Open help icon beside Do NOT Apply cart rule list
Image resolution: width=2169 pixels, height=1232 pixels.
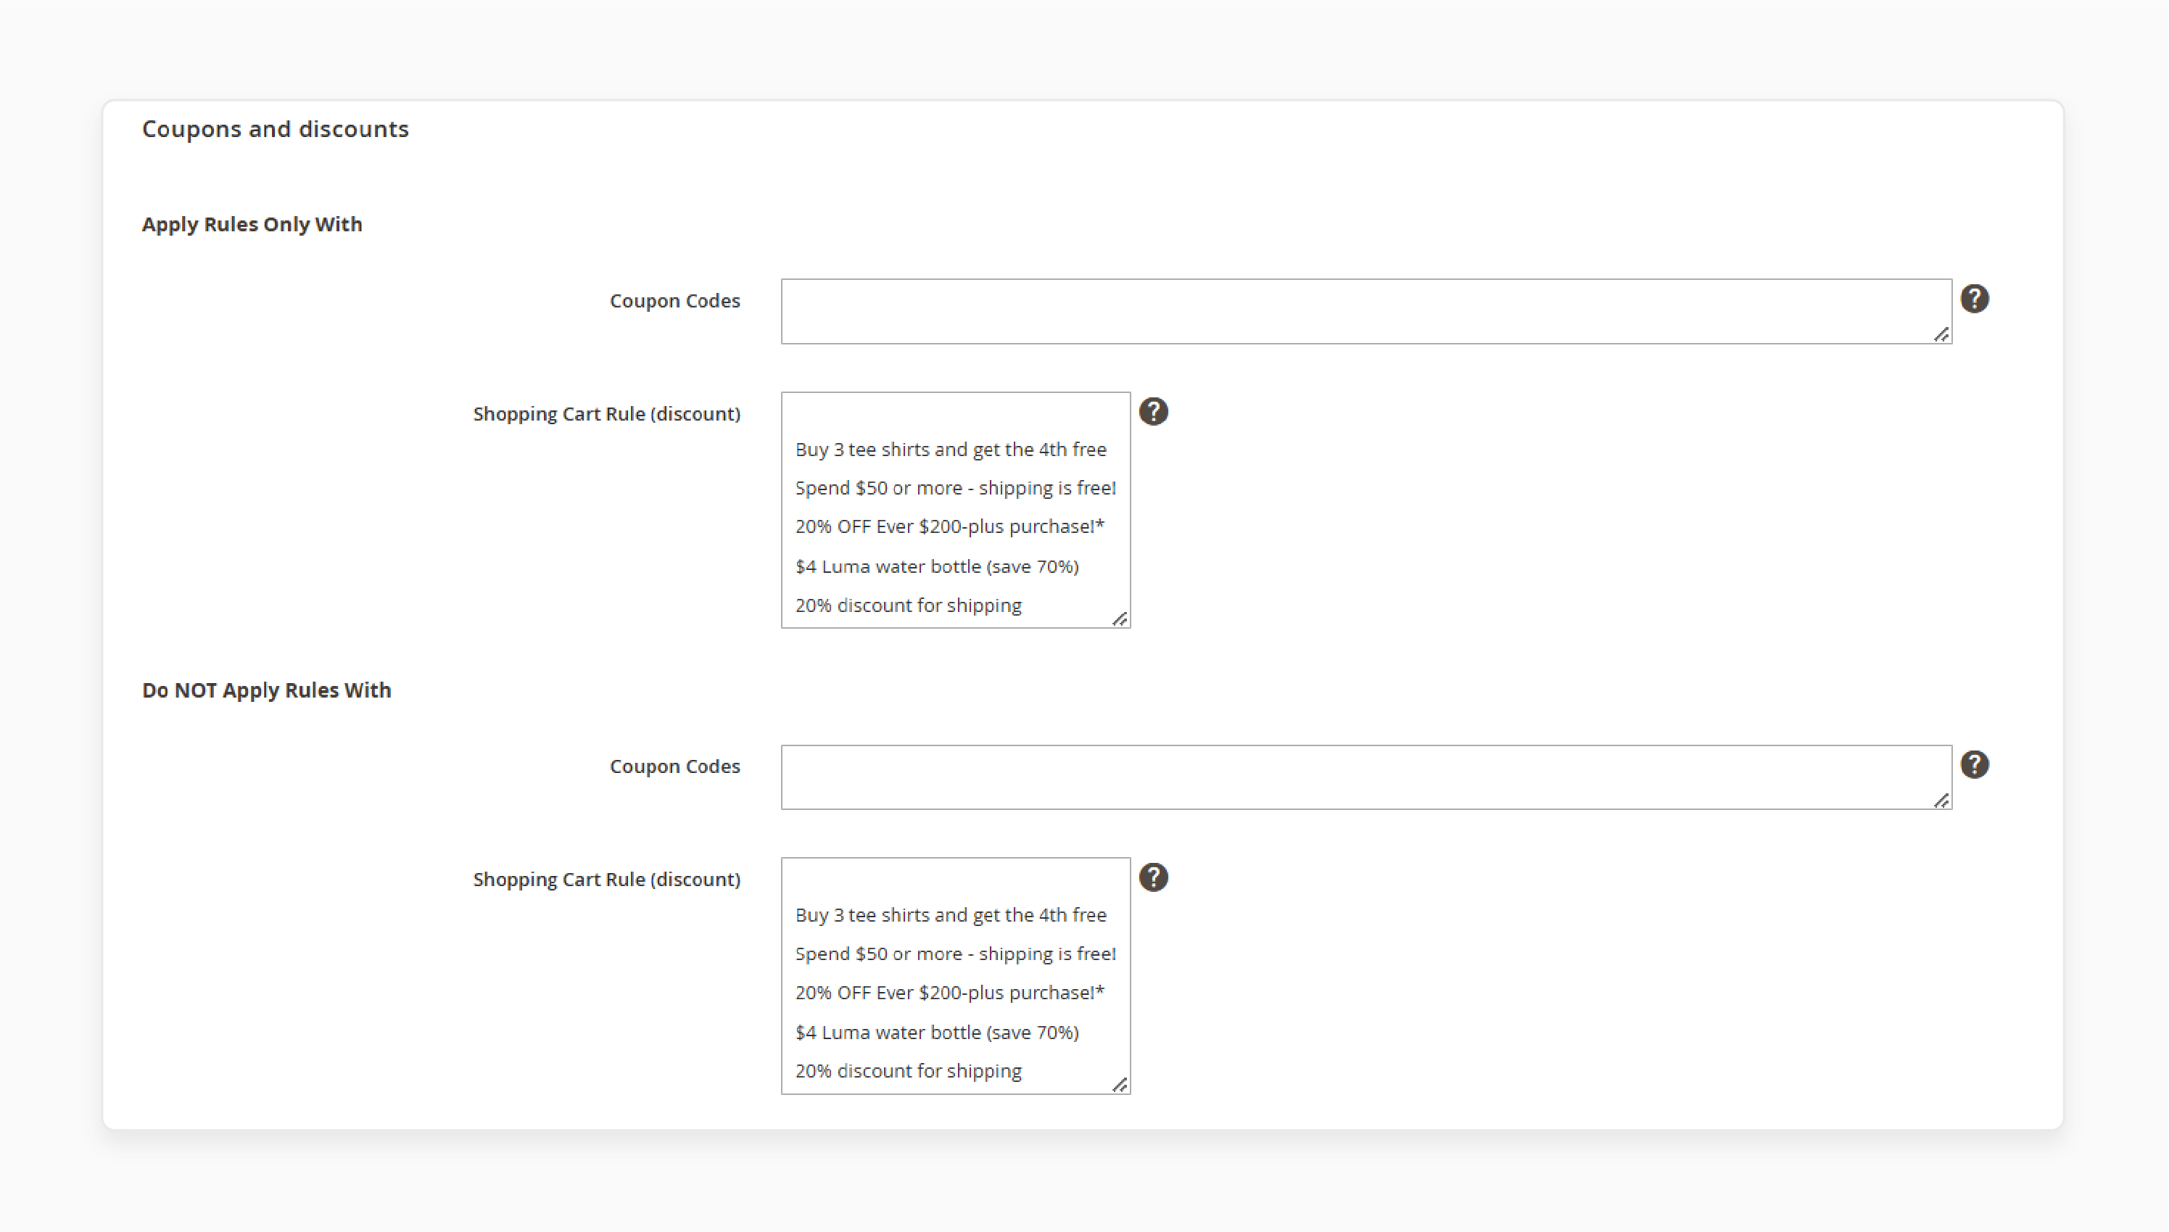tap(1153, 877)
